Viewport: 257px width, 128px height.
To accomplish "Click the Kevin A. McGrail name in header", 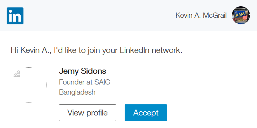I will tap(201, 15).
